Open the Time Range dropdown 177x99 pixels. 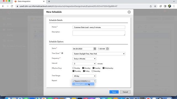coord(84,76)
